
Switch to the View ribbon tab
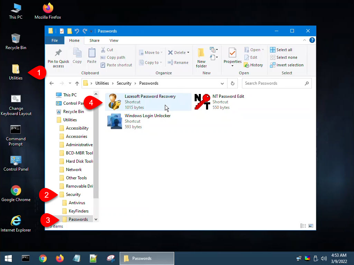pyautogui.click(x=114, y=40)
